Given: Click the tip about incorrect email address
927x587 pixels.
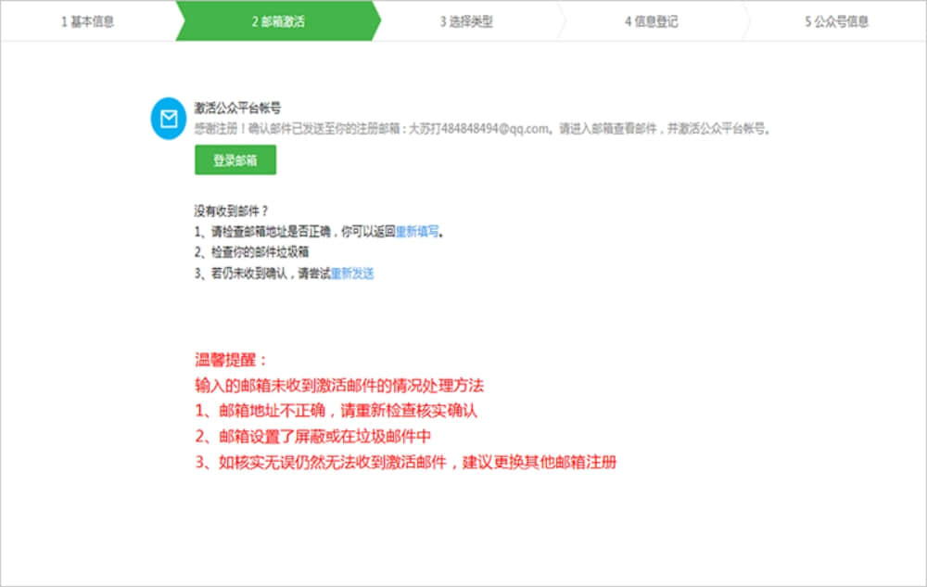Looking at the screenshot, I should click(x=337, y=410).
